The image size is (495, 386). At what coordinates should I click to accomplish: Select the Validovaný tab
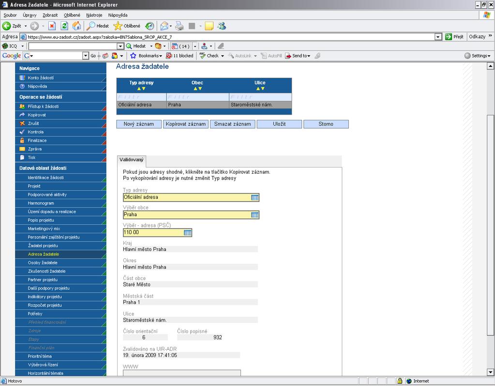click(x=131, y=160)
